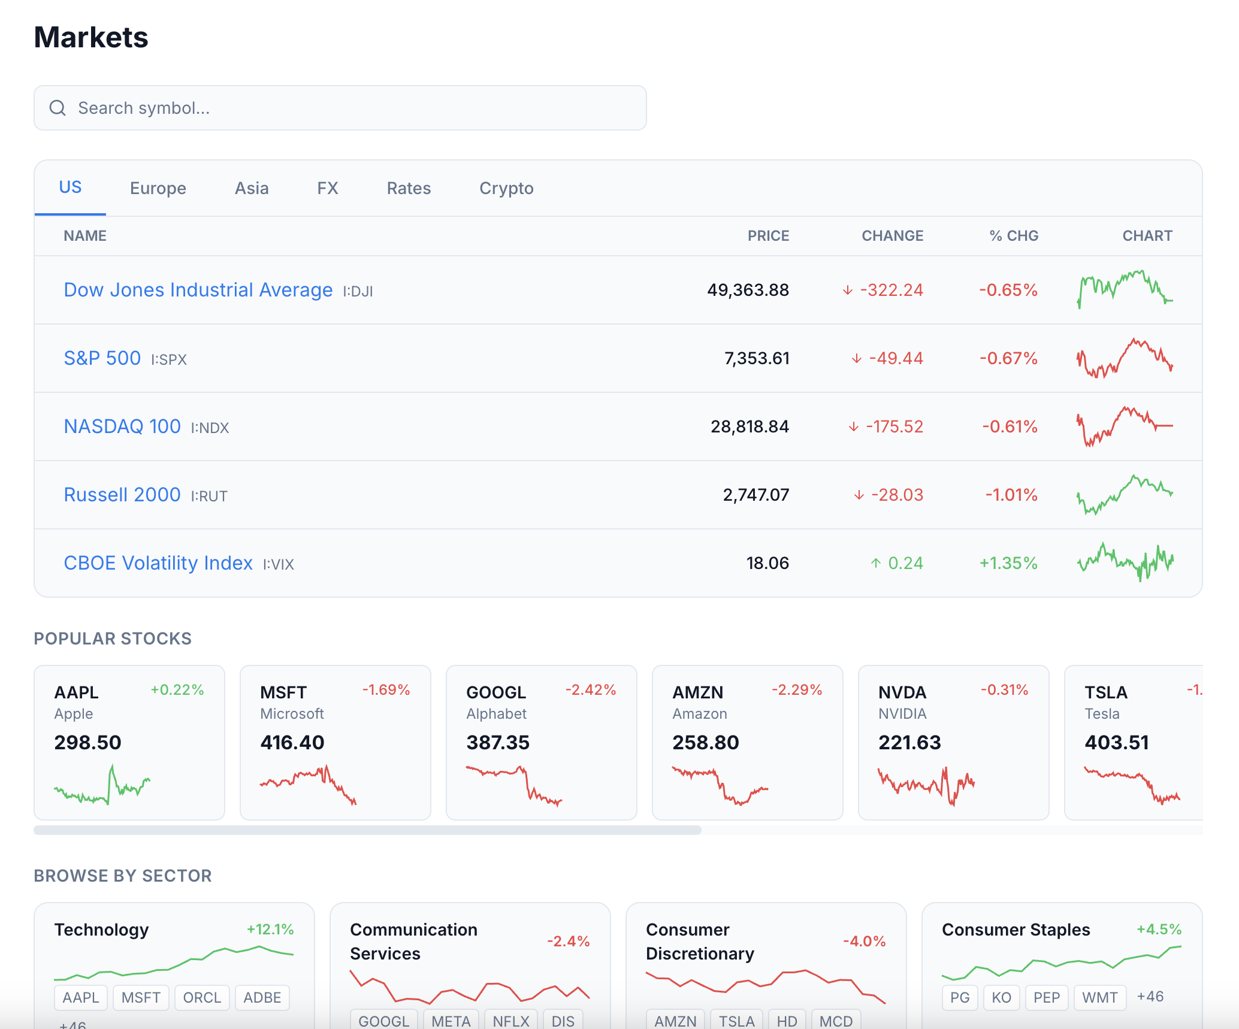Click the down arrow beside -49.44
Screen dimensions: 1239x1029
[857, 359]
